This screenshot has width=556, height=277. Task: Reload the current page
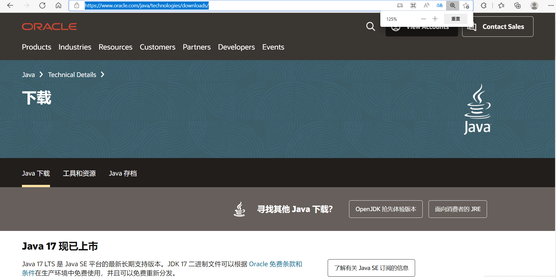[42, 6]
